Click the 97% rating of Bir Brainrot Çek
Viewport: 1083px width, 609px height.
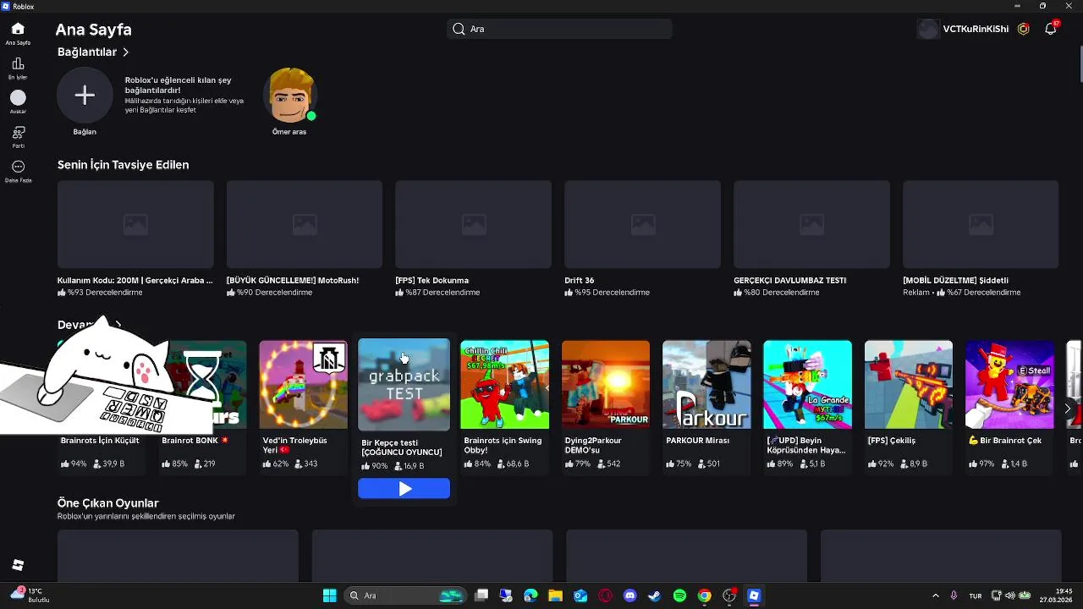981,464
